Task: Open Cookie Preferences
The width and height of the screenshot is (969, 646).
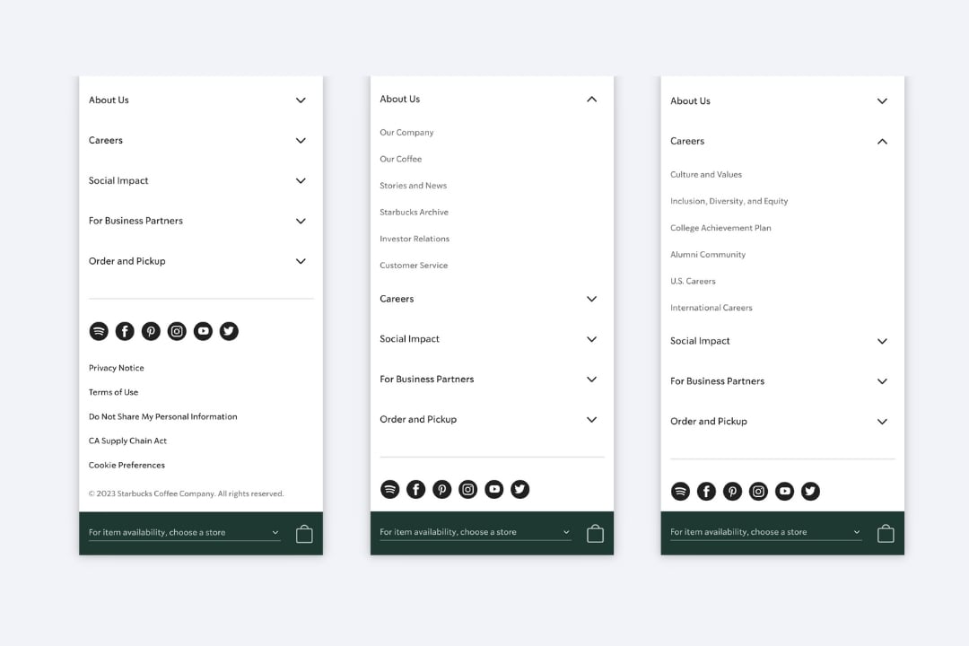Action: 127,465
